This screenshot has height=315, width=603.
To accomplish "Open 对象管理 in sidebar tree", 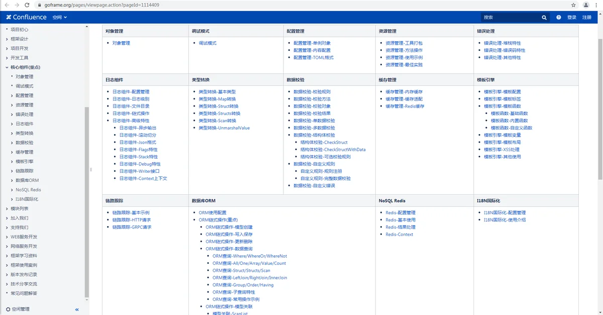I will coord(24,77).
